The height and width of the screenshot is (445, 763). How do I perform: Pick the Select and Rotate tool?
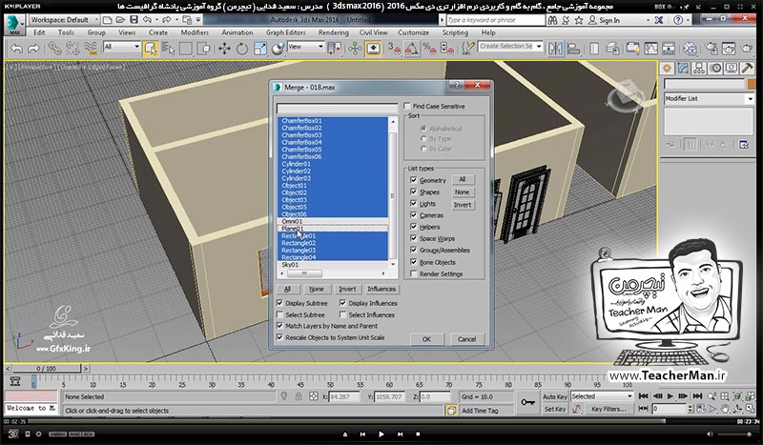pos(242,49)
